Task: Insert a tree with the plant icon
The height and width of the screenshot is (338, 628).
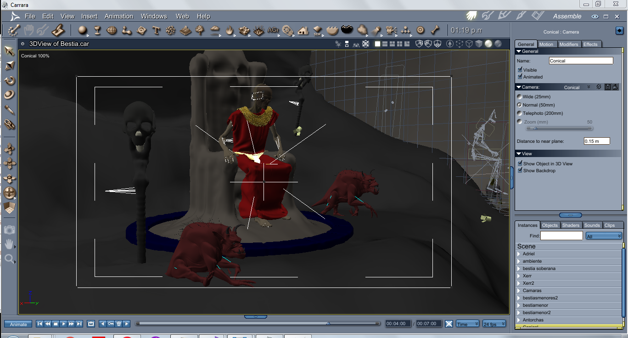Action: pos(200,30)
